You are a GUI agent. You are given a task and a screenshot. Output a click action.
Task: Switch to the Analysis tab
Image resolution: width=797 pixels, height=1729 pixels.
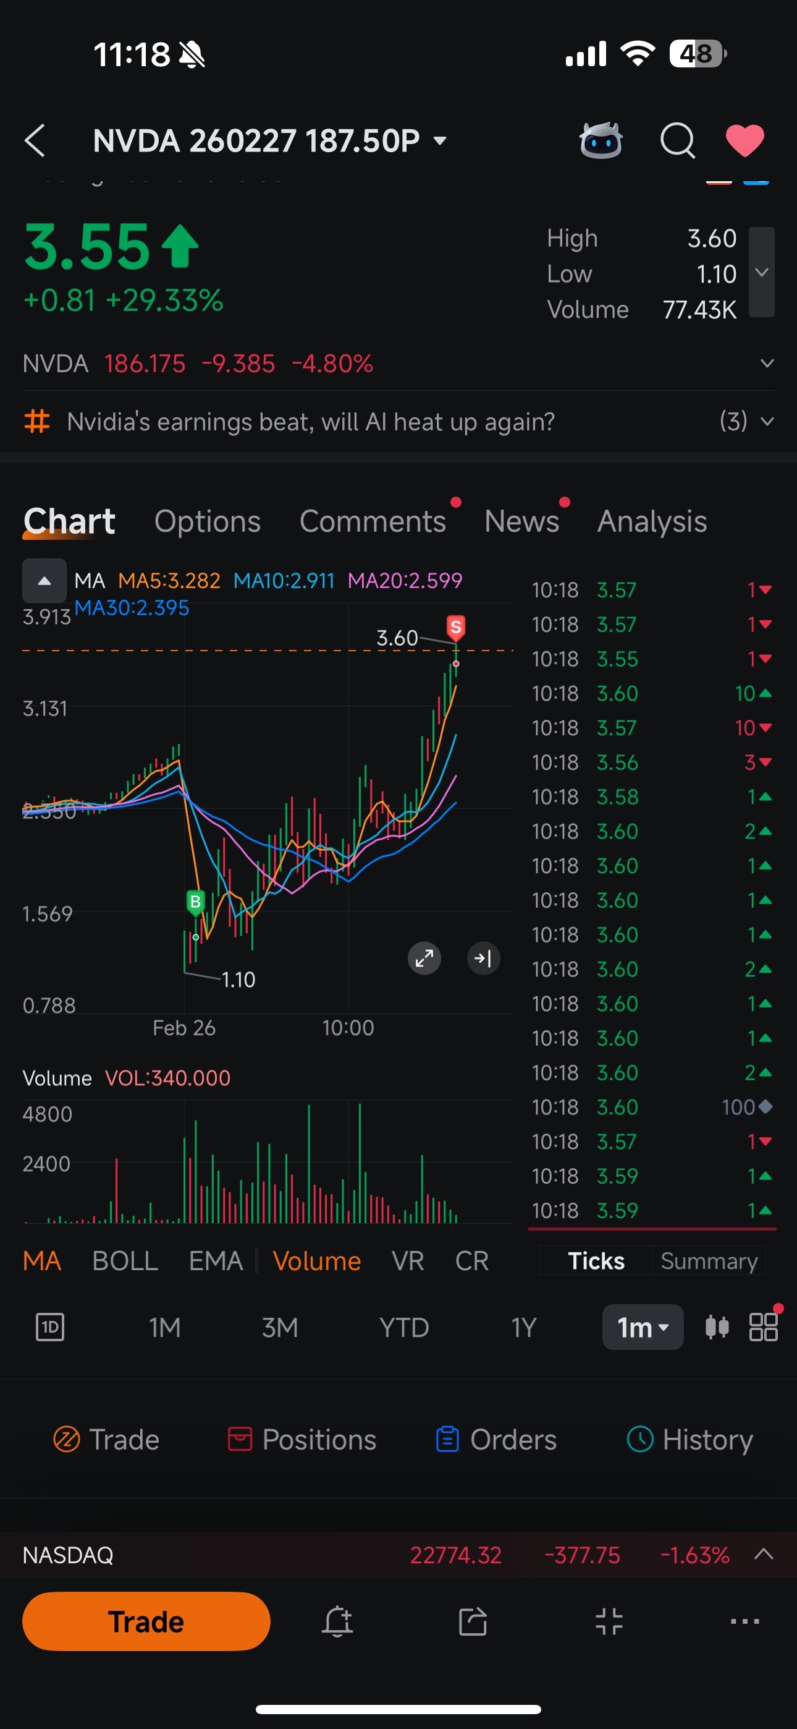(652, 521)
